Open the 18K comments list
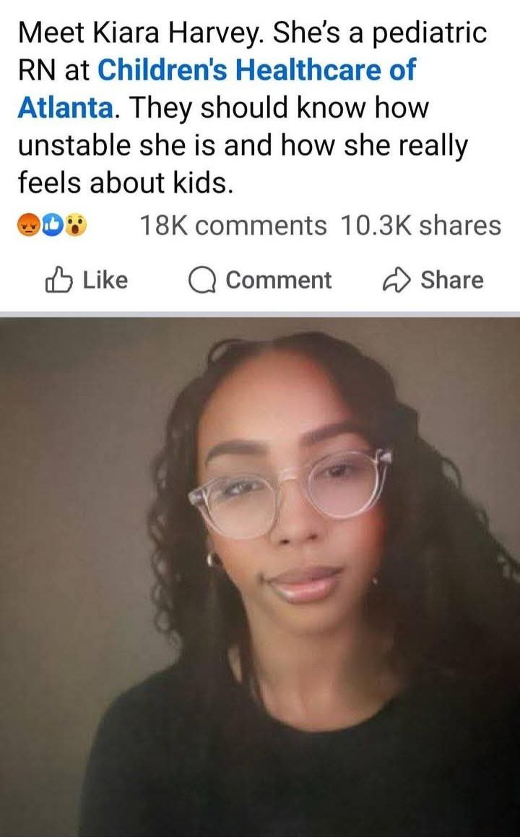This screenshot has width=520, height=837. [233, 226]
